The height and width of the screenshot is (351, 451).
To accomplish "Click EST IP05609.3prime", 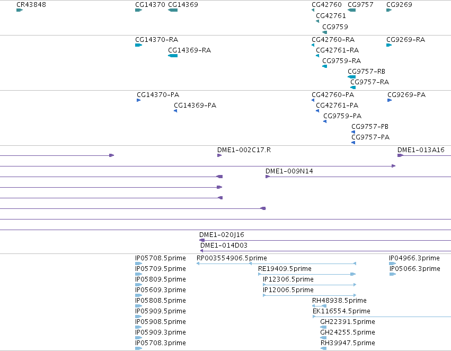I will click(x=161, y=290).
